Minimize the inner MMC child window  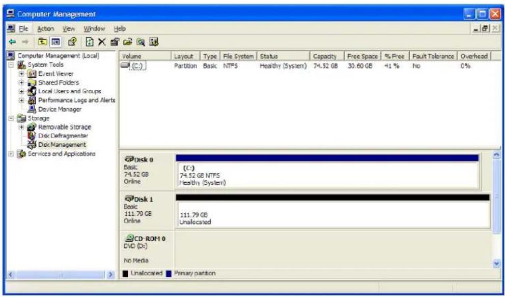tap(477, 28)
